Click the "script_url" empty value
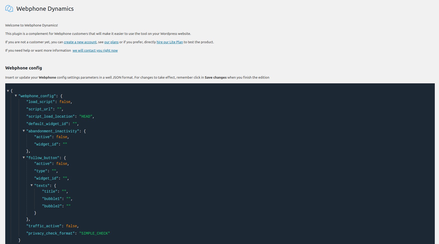The height and width of the screenshot is (244, 439). click(x=59, y=109)
